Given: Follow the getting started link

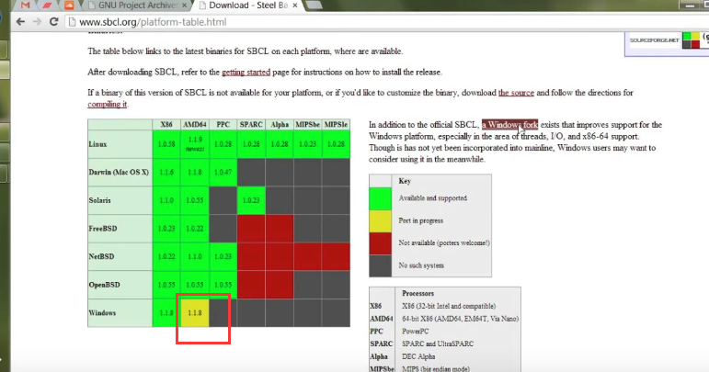Looking at the screenshot, I should pos(246,72).
